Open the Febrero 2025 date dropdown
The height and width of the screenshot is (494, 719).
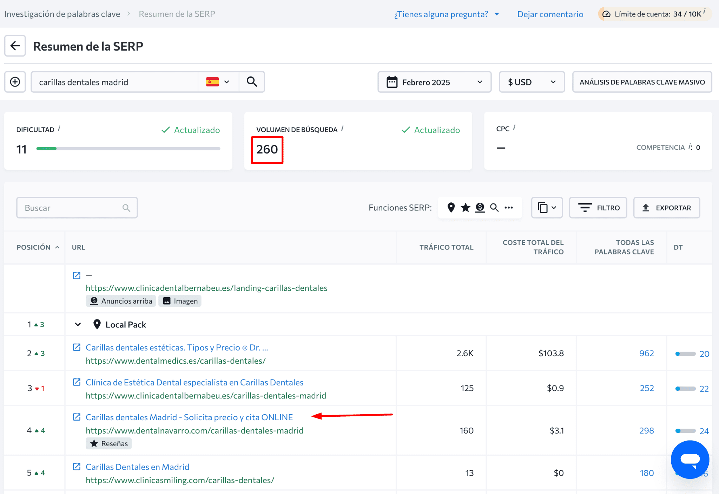(434, 82)
